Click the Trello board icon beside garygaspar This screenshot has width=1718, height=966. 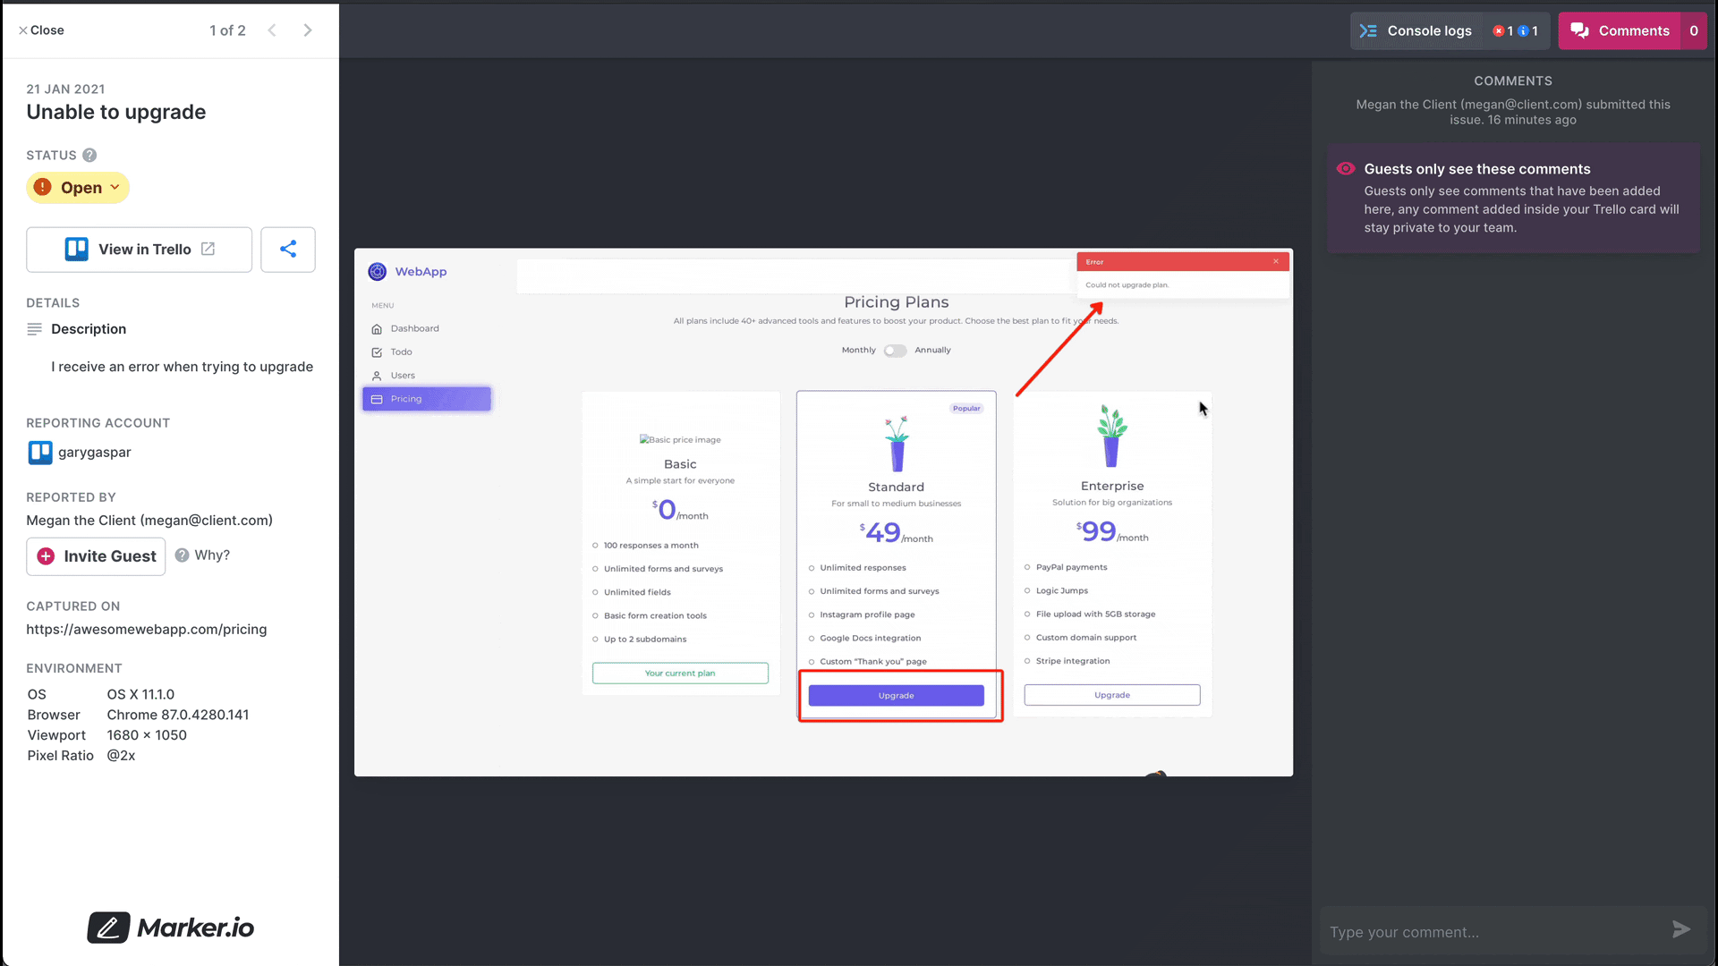(x=39, y=453)
